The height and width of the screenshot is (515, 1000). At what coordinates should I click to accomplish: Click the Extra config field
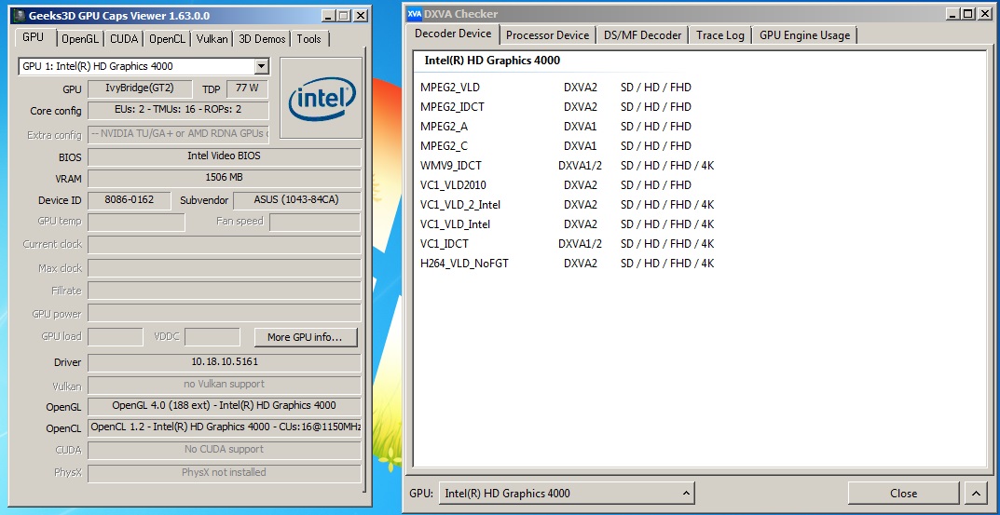pos(178,135)
